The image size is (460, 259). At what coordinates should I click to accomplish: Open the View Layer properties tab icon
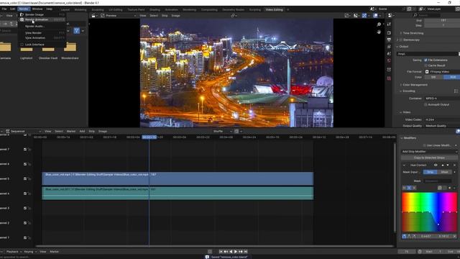[x=389, y=47]
